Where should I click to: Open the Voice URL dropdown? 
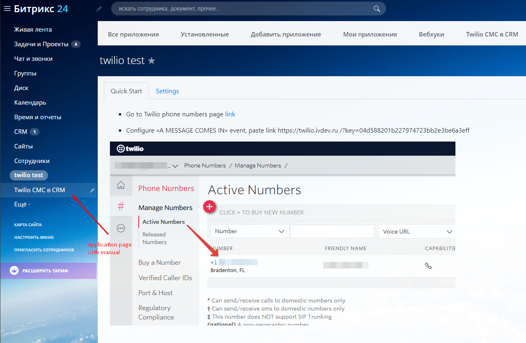click(417, 232)
